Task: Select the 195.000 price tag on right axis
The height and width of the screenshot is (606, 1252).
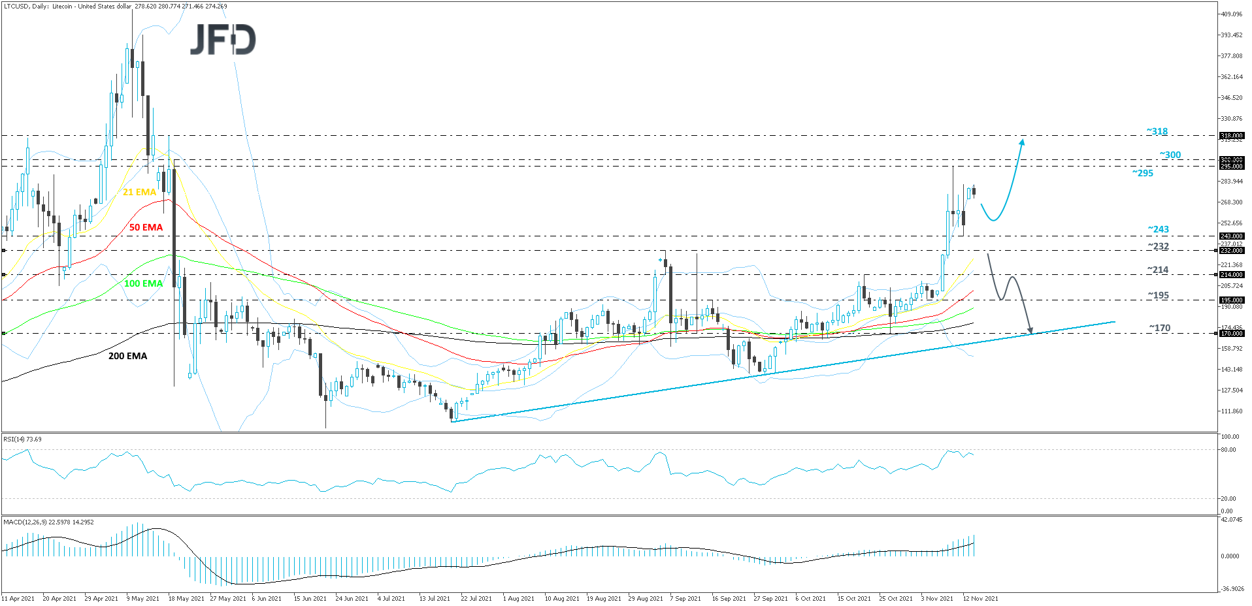Action: pos(1232,300)
